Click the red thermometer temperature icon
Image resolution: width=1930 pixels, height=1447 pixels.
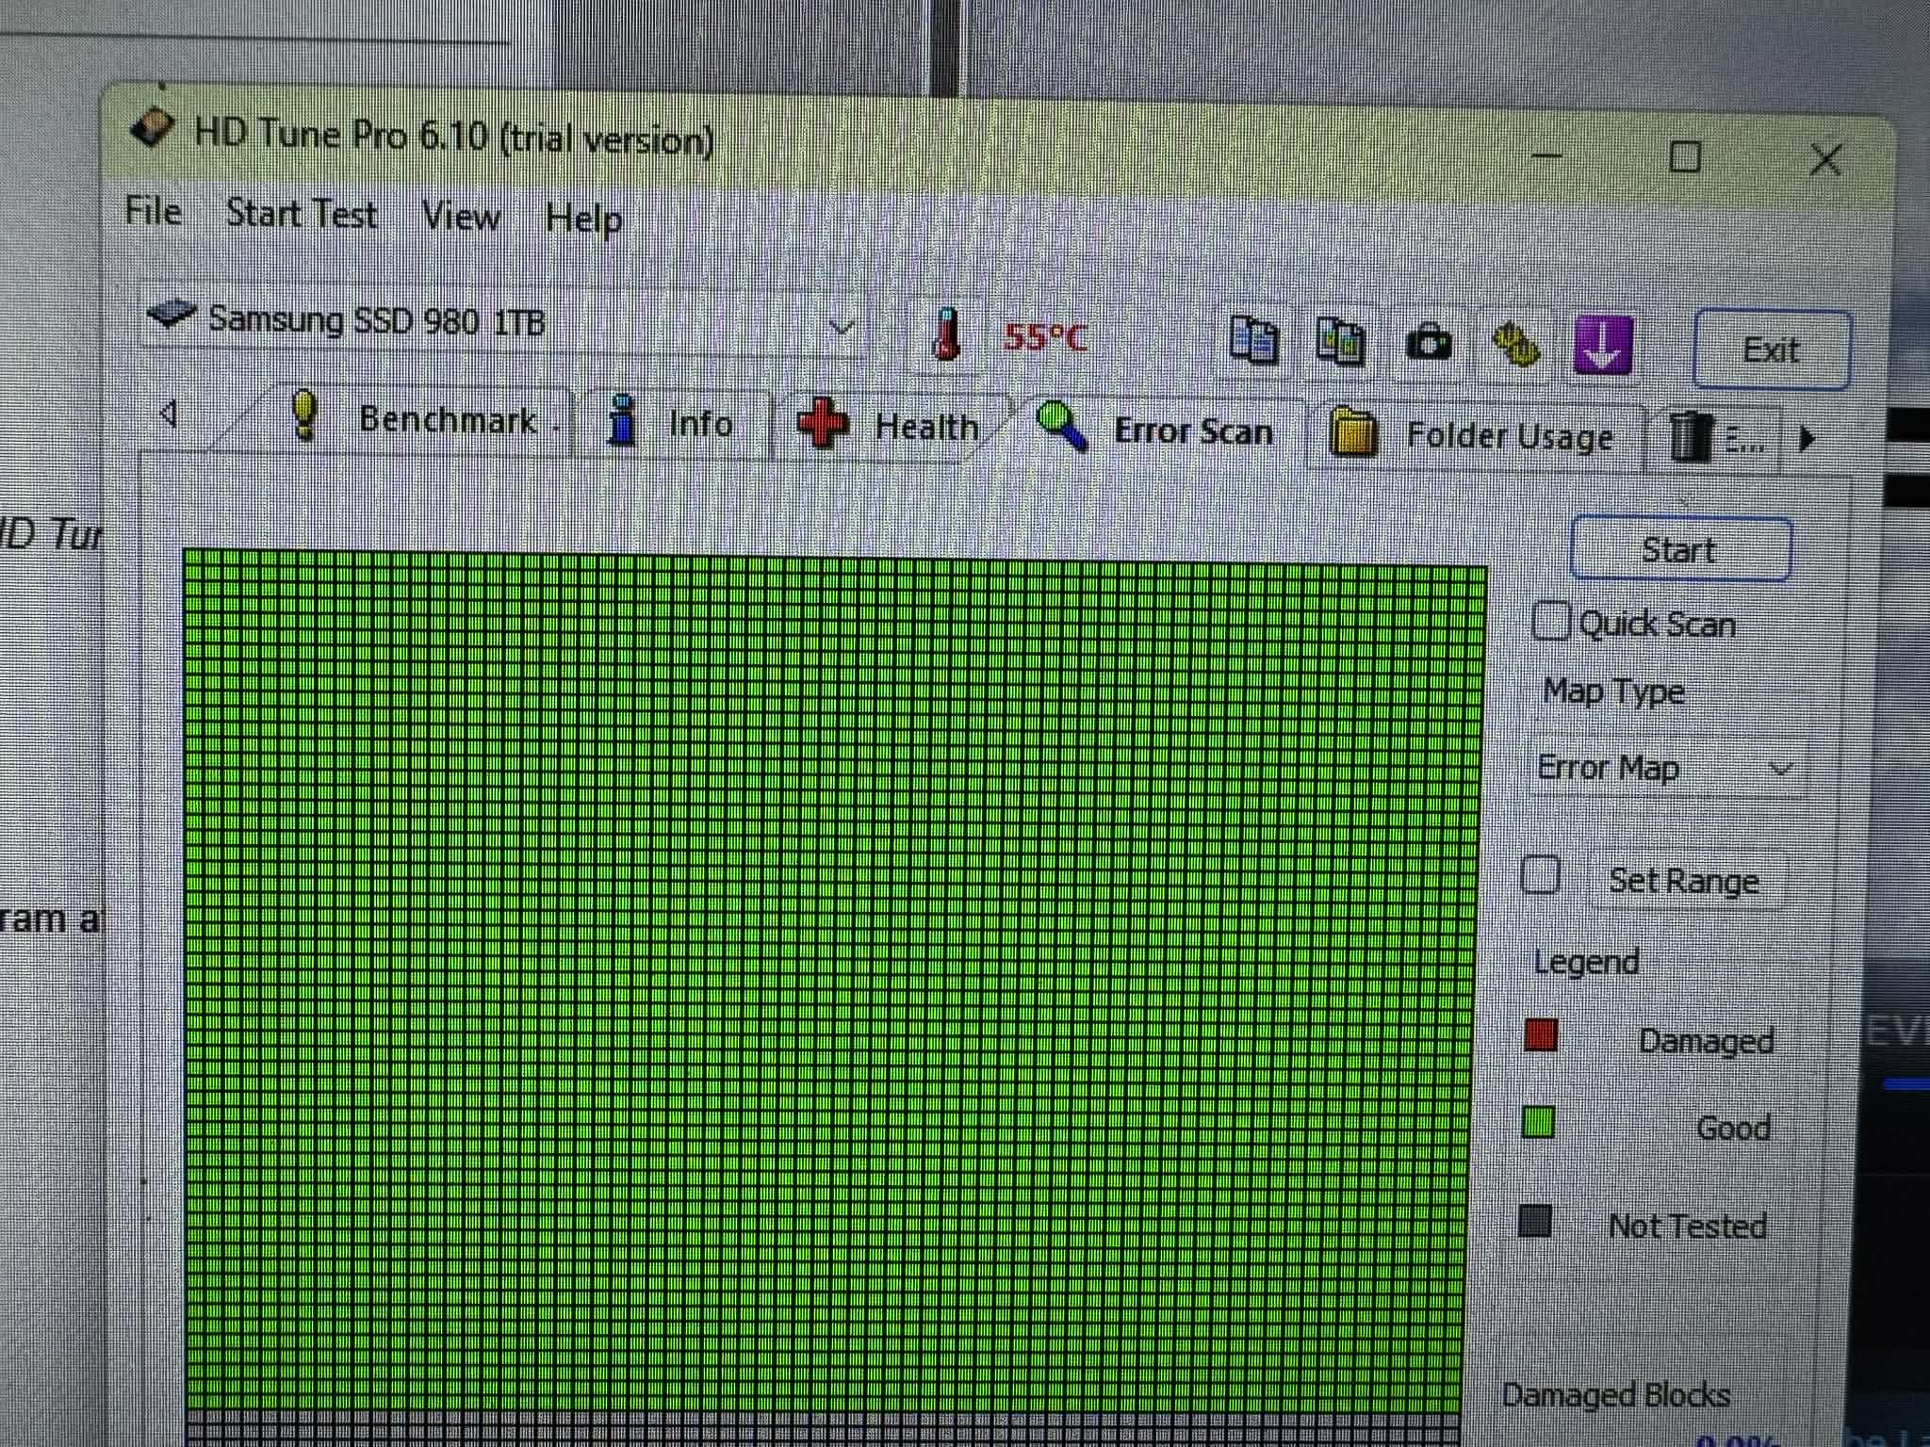pos(946,334)
